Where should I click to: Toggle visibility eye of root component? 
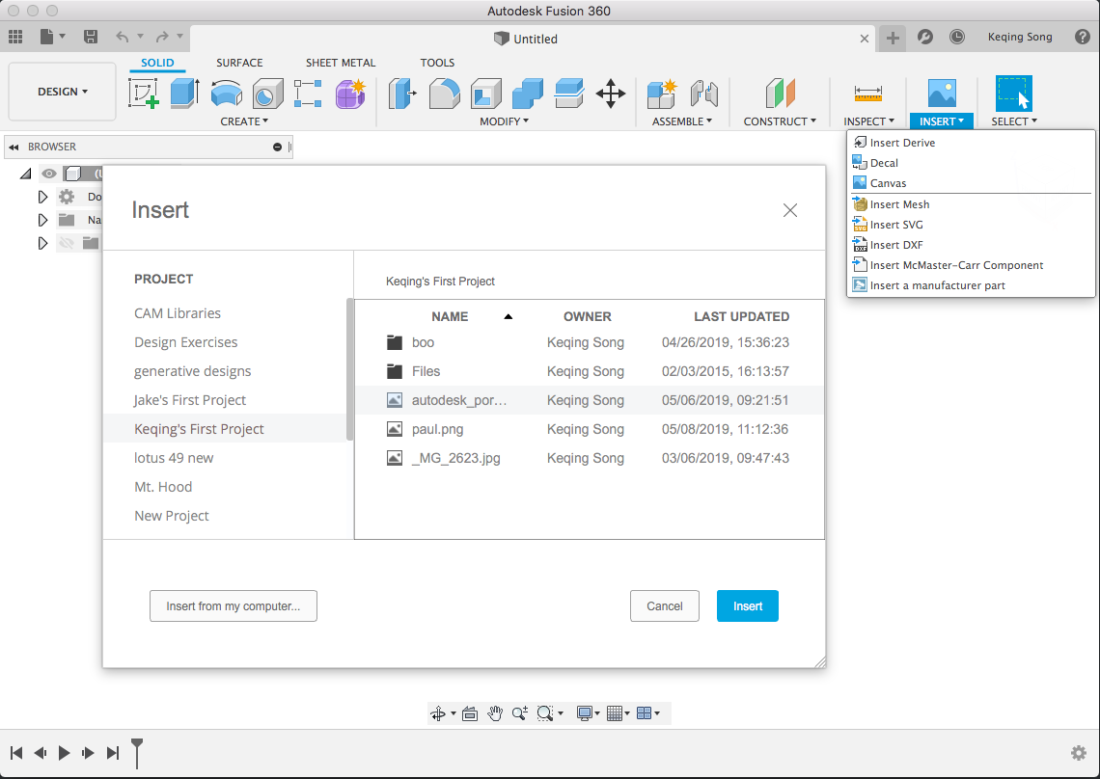tap(49, 174)
